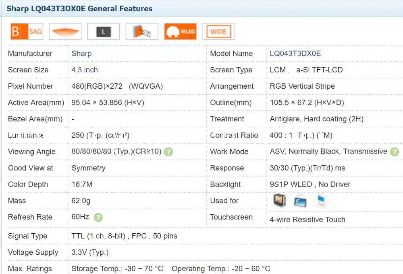
Task: Select the '9S1P WLED , No Driver' backlight value
Action: [x=310, y=184]
